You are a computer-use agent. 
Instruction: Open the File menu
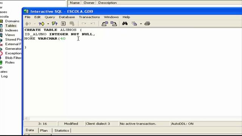(28, 17)
